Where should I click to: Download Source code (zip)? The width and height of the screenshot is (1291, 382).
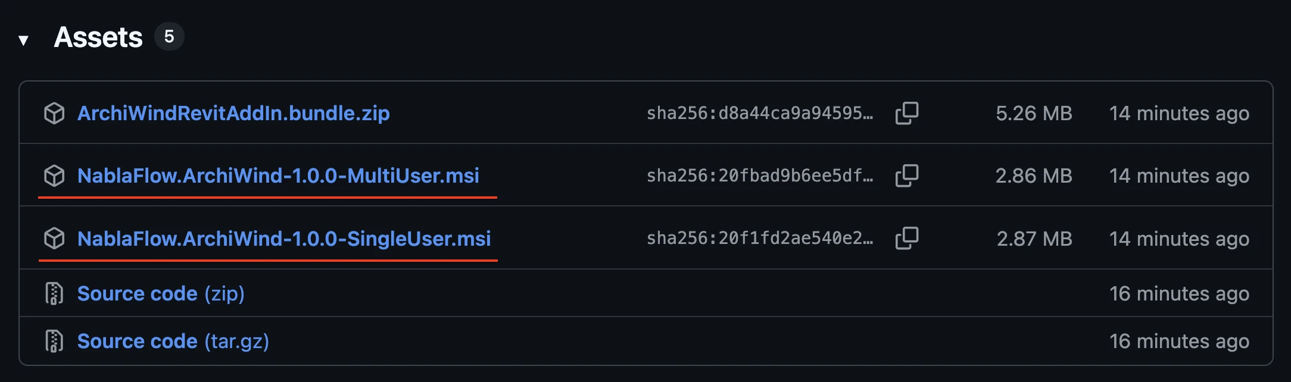click(161, 293)
